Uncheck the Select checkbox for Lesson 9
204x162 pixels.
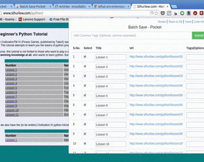click(85, 134)
